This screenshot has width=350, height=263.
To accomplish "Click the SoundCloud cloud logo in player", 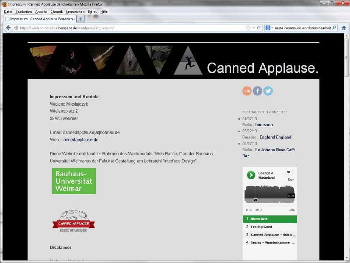I will pos(292,210).
